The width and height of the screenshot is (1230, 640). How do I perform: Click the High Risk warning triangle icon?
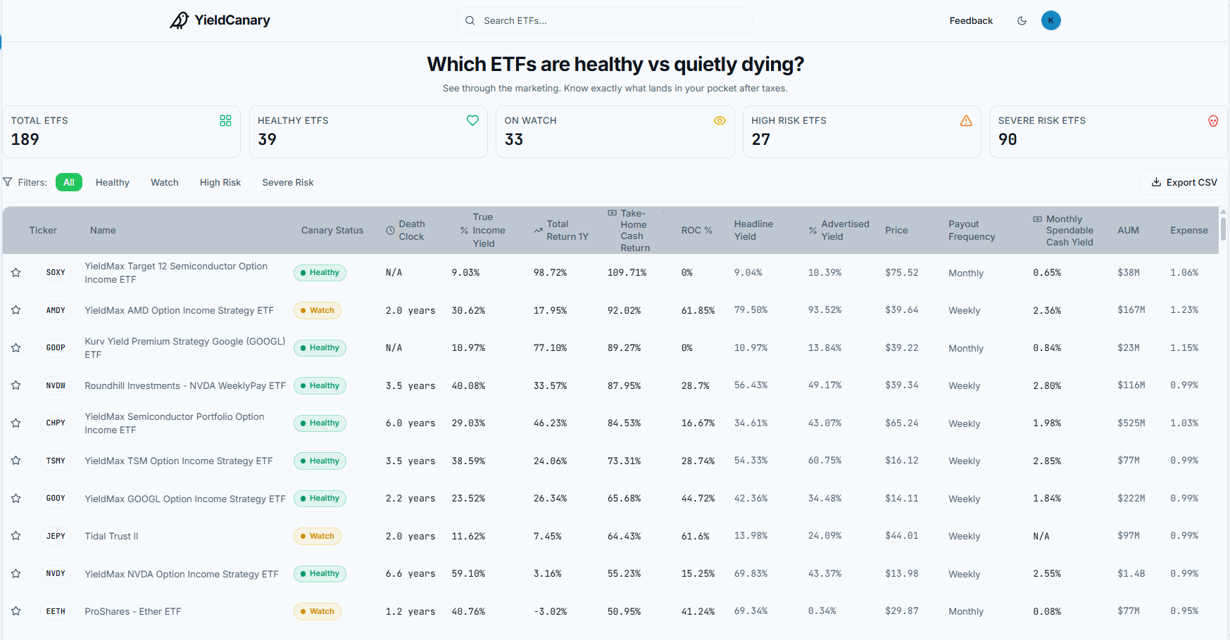pyautogui.click(x=966, y=120)
